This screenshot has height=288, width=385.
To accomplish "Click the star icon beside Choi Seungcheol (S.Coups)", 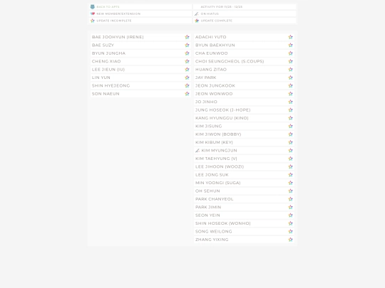I will (291, 61).
